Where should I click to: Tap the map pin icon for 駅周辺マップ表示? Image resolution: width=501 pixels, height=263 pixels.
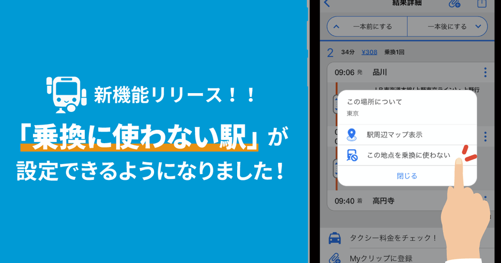[x=351, y=135]
